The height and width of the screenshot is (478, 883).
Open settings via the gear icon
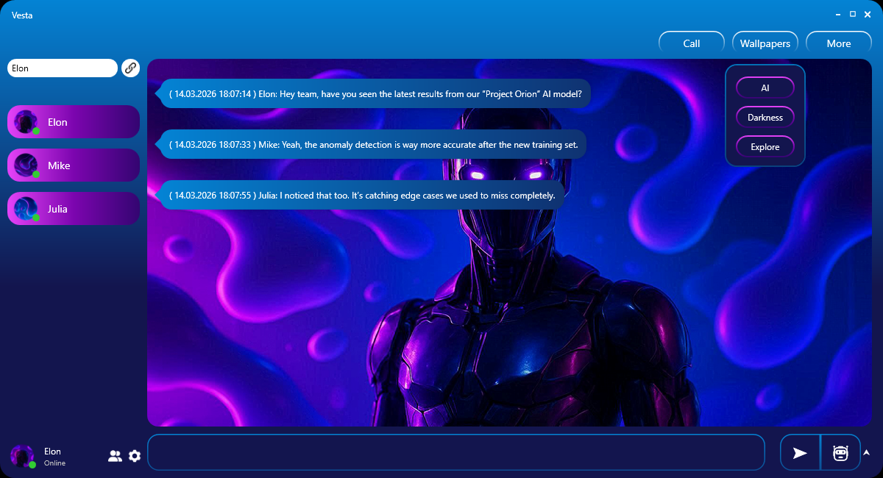click(135, 456)
